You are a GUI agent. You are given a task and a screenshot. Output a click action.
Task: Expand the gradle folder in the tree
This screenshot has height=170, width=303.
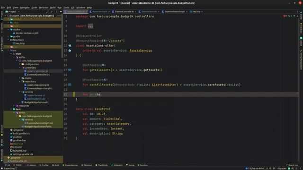(x=9, y=36)
